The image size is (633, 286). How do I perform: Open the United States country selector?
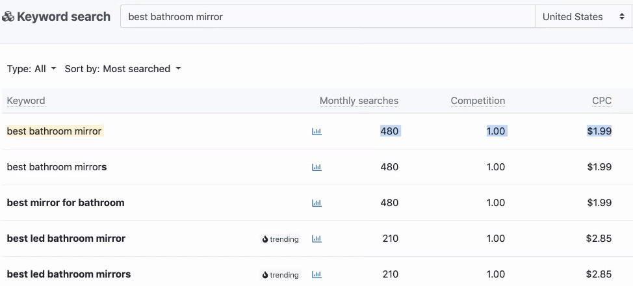(x=583, y=17)
